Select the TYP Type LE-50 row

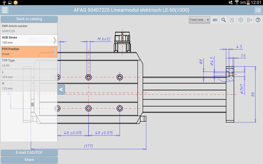[29, 63]
